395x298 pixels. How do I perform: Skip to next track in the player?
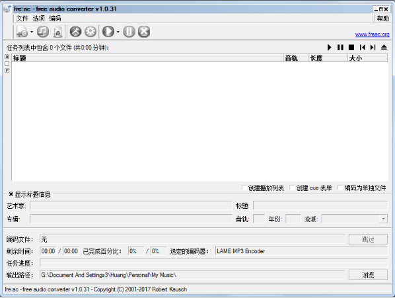[x=373, y=48]
